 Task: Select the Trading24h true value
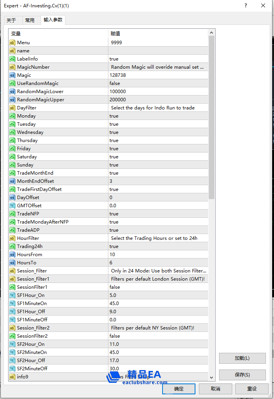(x=158, y=246)
